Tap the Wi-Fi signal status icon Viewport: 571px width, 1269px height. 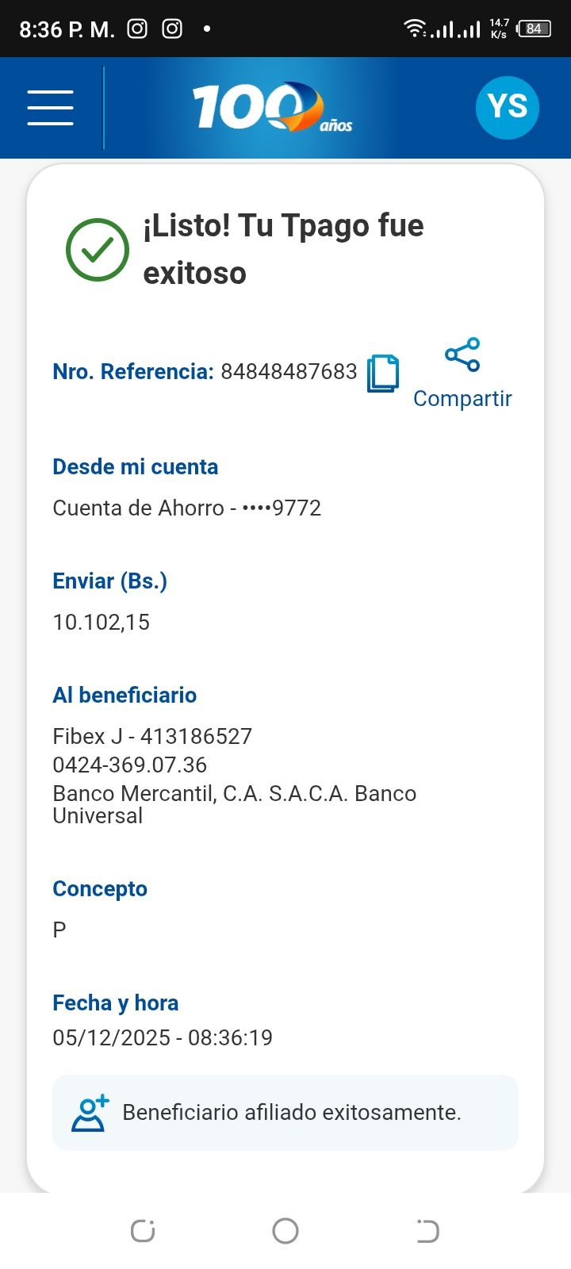[414, 29]
